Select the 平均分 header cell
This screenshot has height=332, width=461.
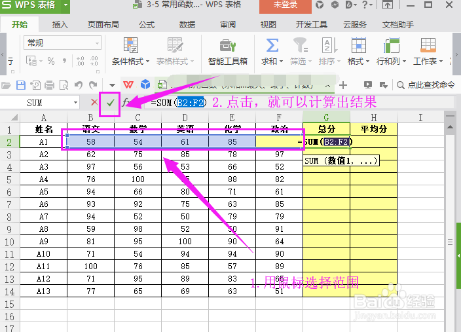pos(374,129)
